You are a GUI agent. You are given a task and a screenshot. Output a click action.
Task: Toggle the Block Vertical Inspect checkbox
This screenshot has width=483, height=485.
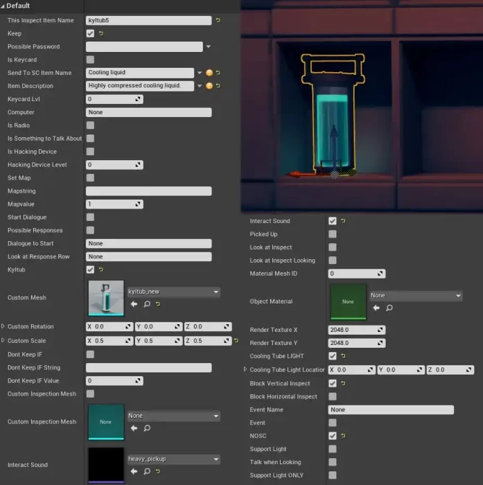(x=333, y=383)
